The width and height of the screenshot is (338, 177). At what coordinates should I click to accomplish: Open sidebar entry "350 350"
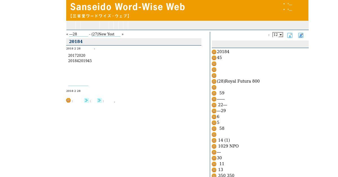pyautogui.click(x=226, y=175)
